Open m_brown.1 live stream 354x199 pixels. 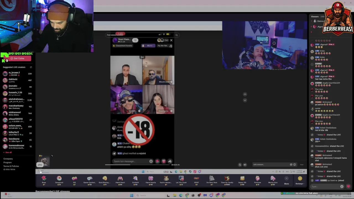17,74
